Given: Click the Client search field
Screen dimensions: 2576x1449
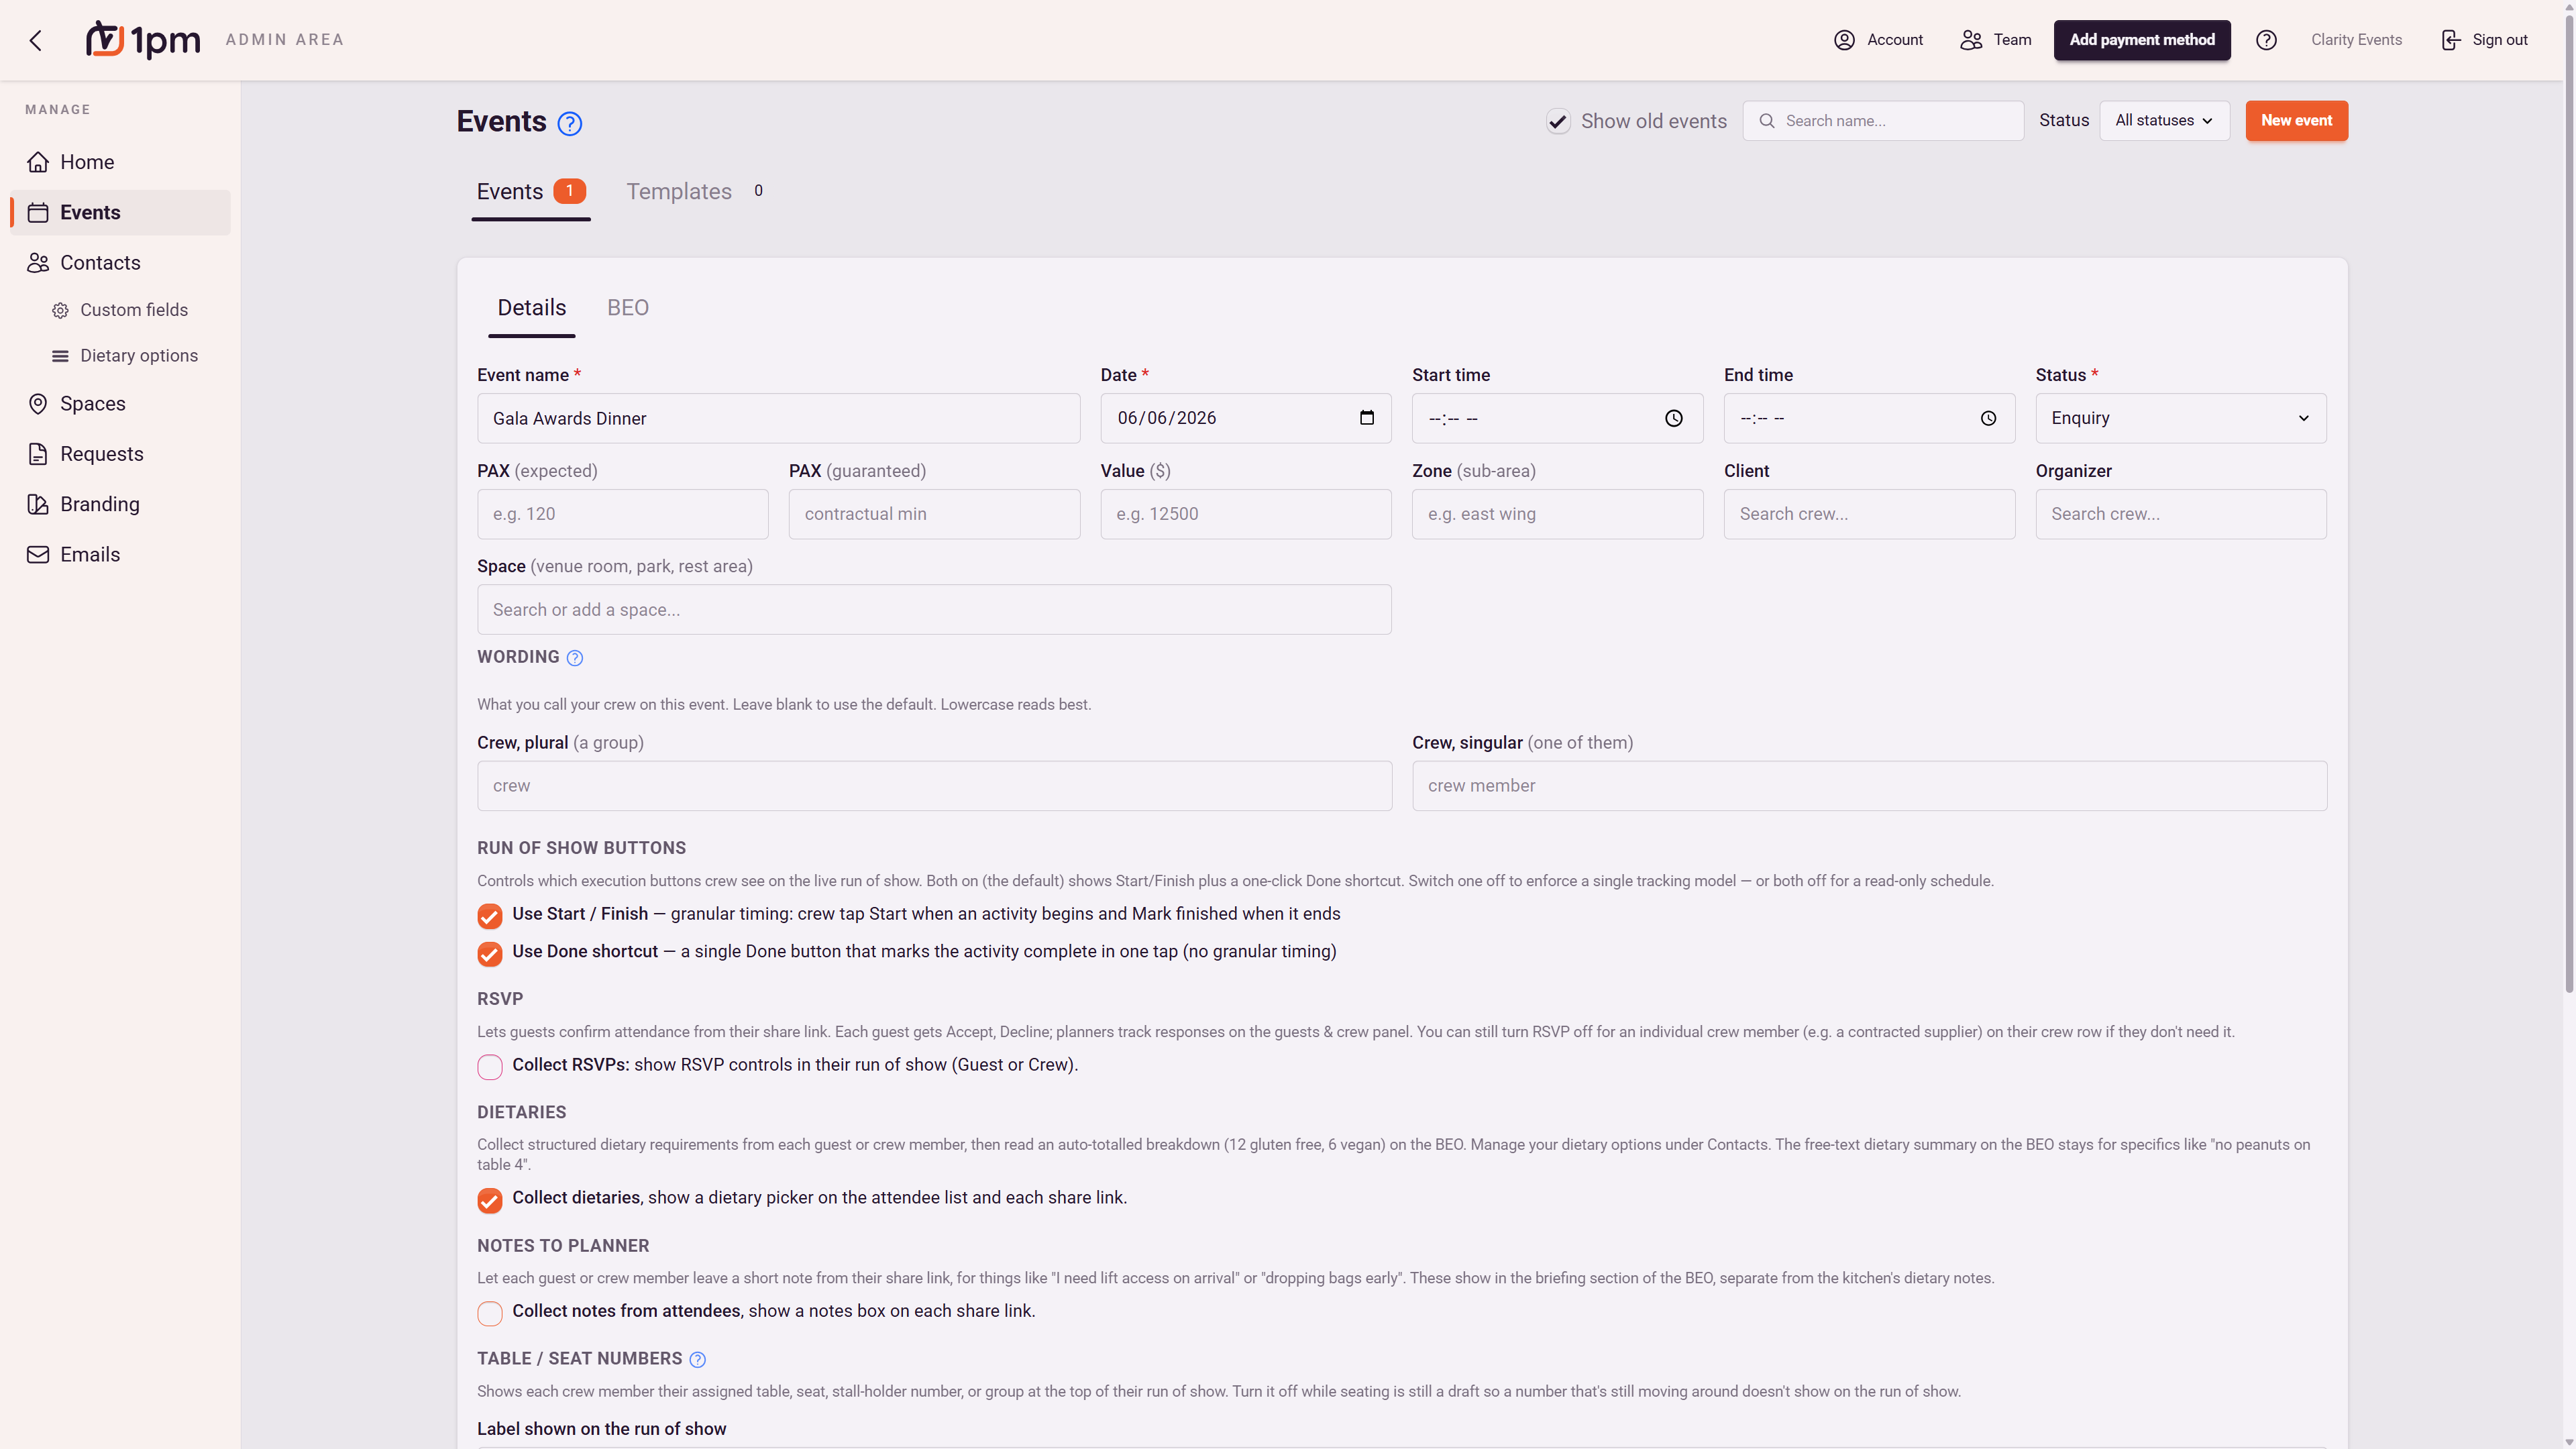Looking at the screenshot, I should click(1869, 514).
